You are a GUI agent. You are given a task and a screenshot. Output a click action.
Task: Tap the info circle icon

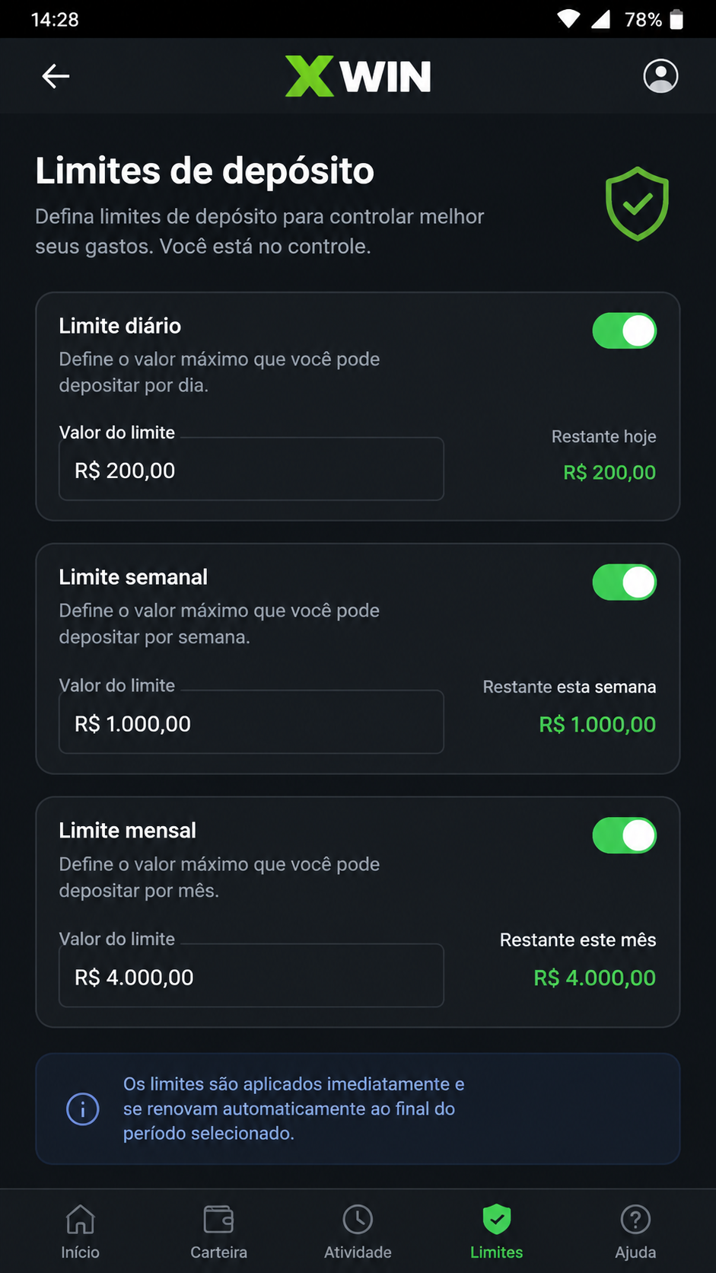[x=83, y=1109]
